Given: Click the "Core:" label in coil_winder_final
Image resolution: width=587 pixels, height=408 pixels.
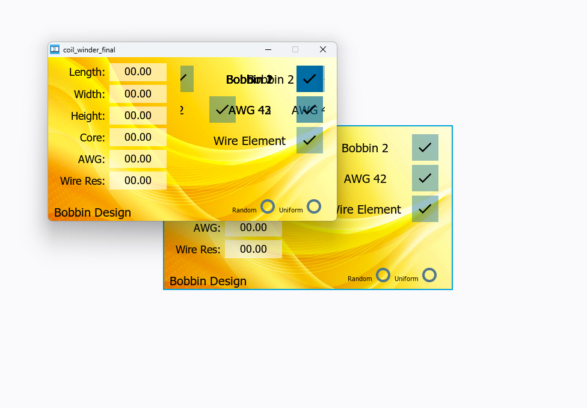Looking at the screenshot, I should [93, 137].
